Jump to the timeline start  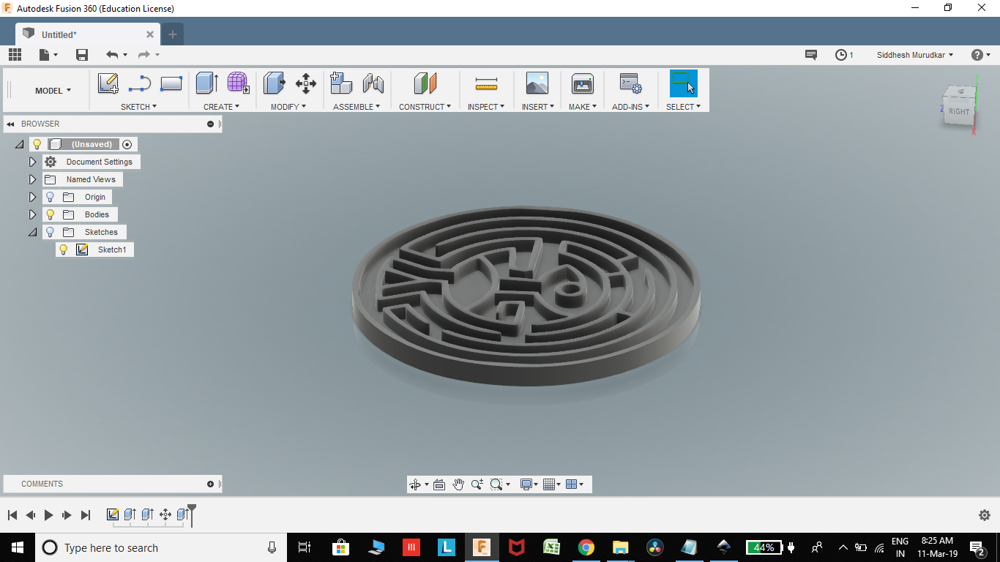click(x=12, y=515)
